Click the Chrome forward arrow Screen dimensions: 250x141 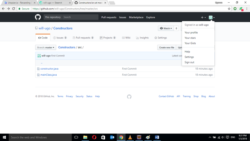(x=9, y=9)
